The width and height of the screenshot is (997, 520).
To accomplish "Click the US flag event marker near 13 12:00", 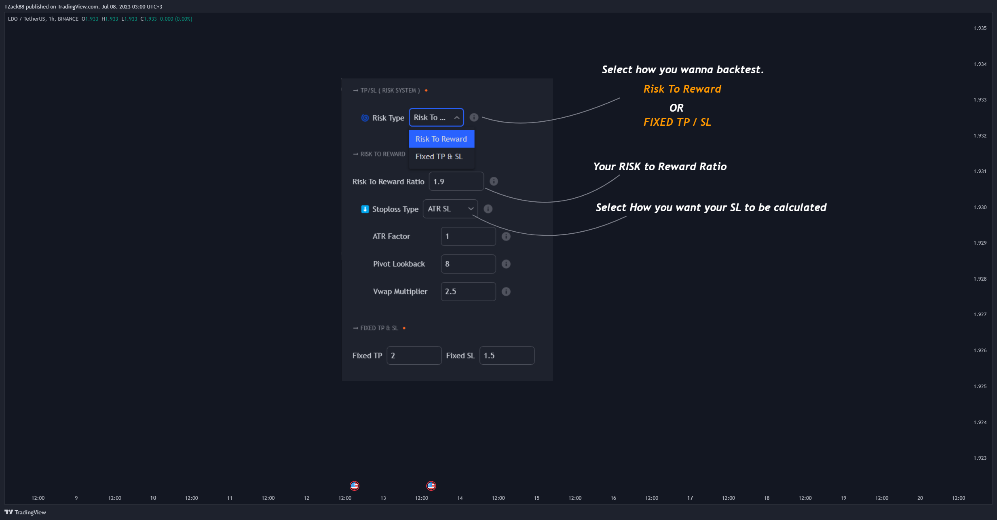I will point(431,486).
